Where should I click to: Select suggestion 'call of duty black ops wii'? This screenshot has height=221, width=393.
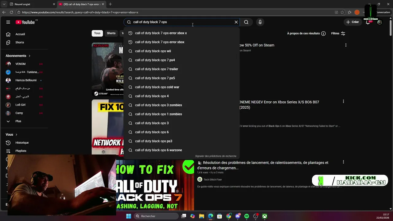(x=181, y=51)
